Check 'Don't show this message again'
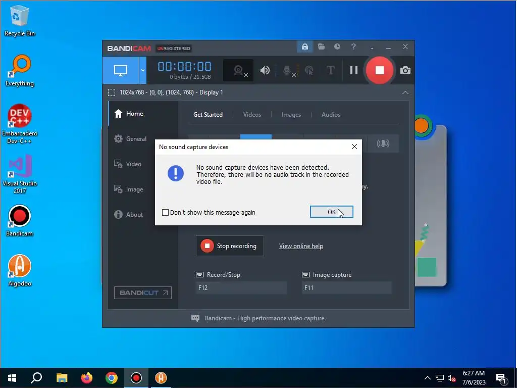Image resolution: width=517 pixels, height=388 pixels. pos(165,213)
